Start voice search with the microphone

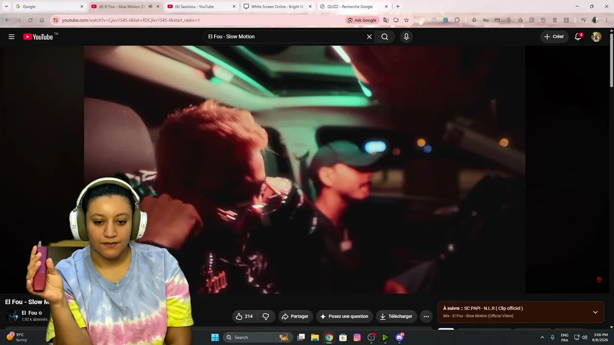point(406,37)
